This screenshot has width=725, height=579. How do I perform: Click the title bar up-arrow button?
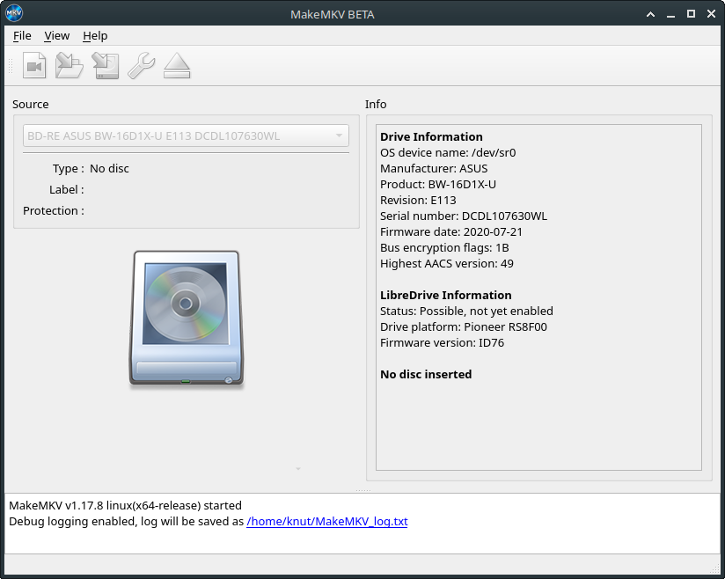650,13
